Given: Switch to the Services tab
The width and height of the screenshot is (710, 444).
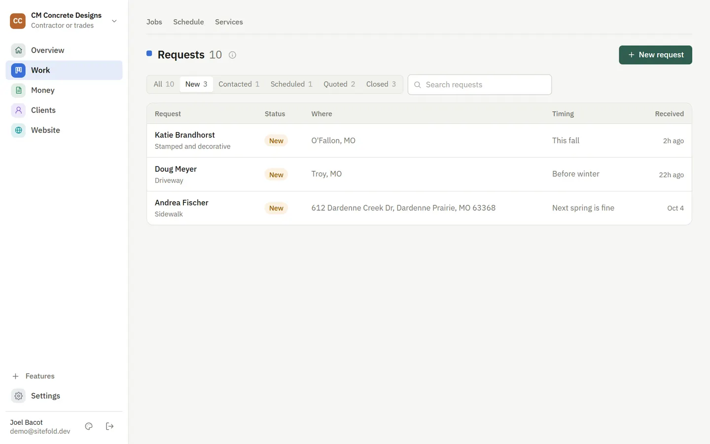Looking at the screenshot, I should [229, 22].
